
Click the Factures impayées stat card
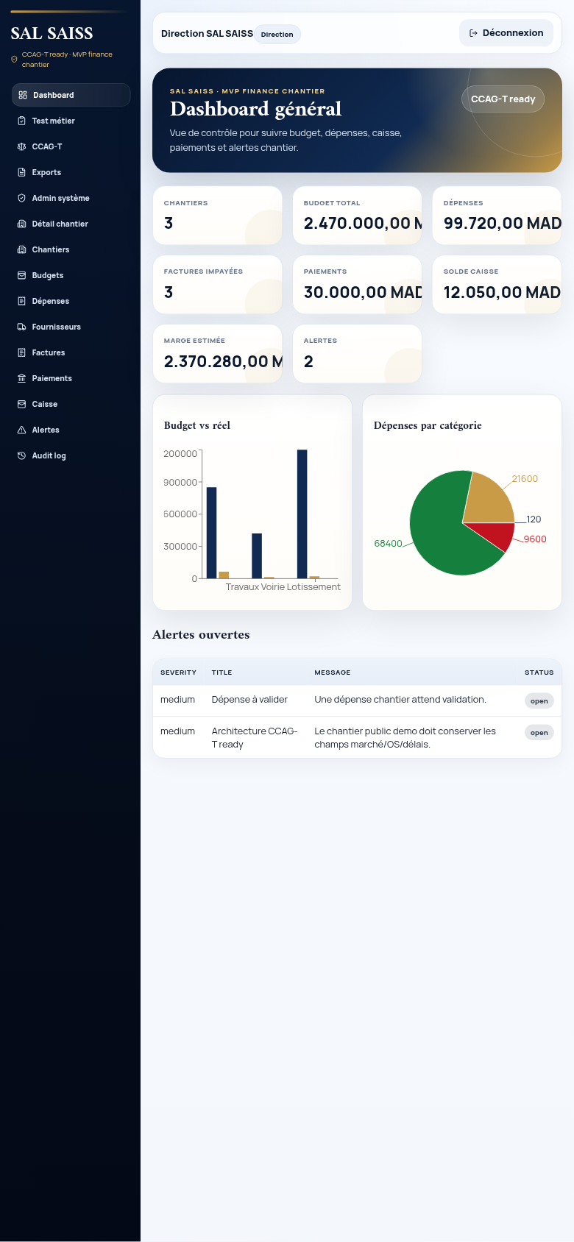(217, 285)
